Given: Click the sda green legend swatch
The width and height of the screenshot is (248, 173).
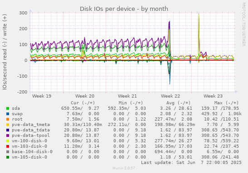Looking at the screenshot, I should (8, 108).
